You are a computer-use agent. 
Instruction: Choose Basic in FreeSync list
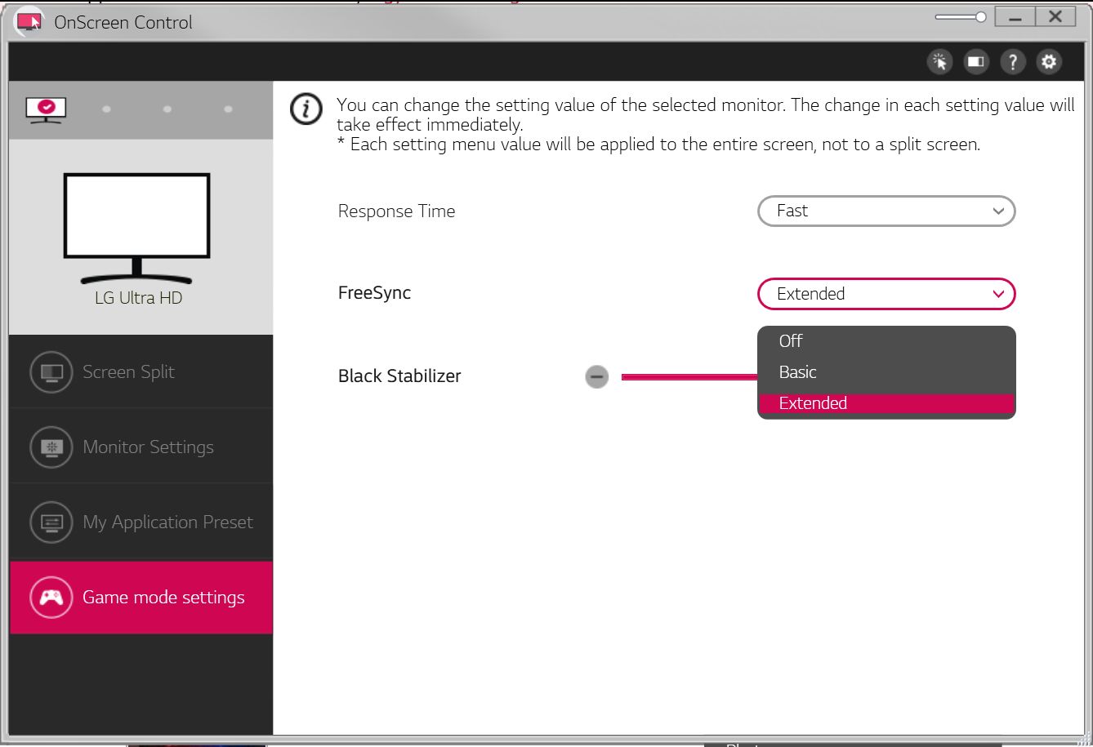point(886,372)
